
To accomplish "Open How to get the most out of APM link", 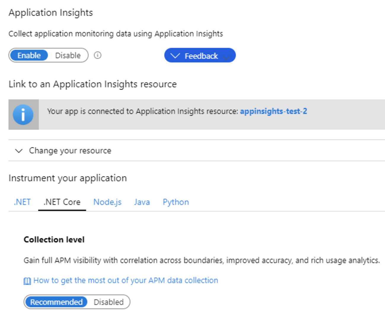I will coord(126,280).
